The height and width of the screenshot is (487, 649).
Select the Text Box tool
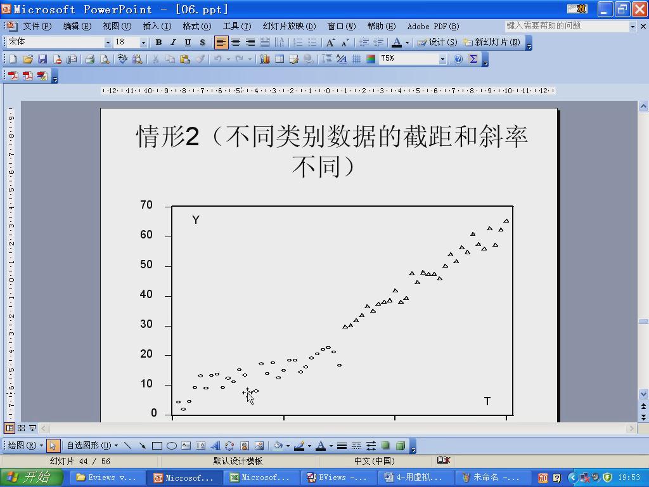186,446
